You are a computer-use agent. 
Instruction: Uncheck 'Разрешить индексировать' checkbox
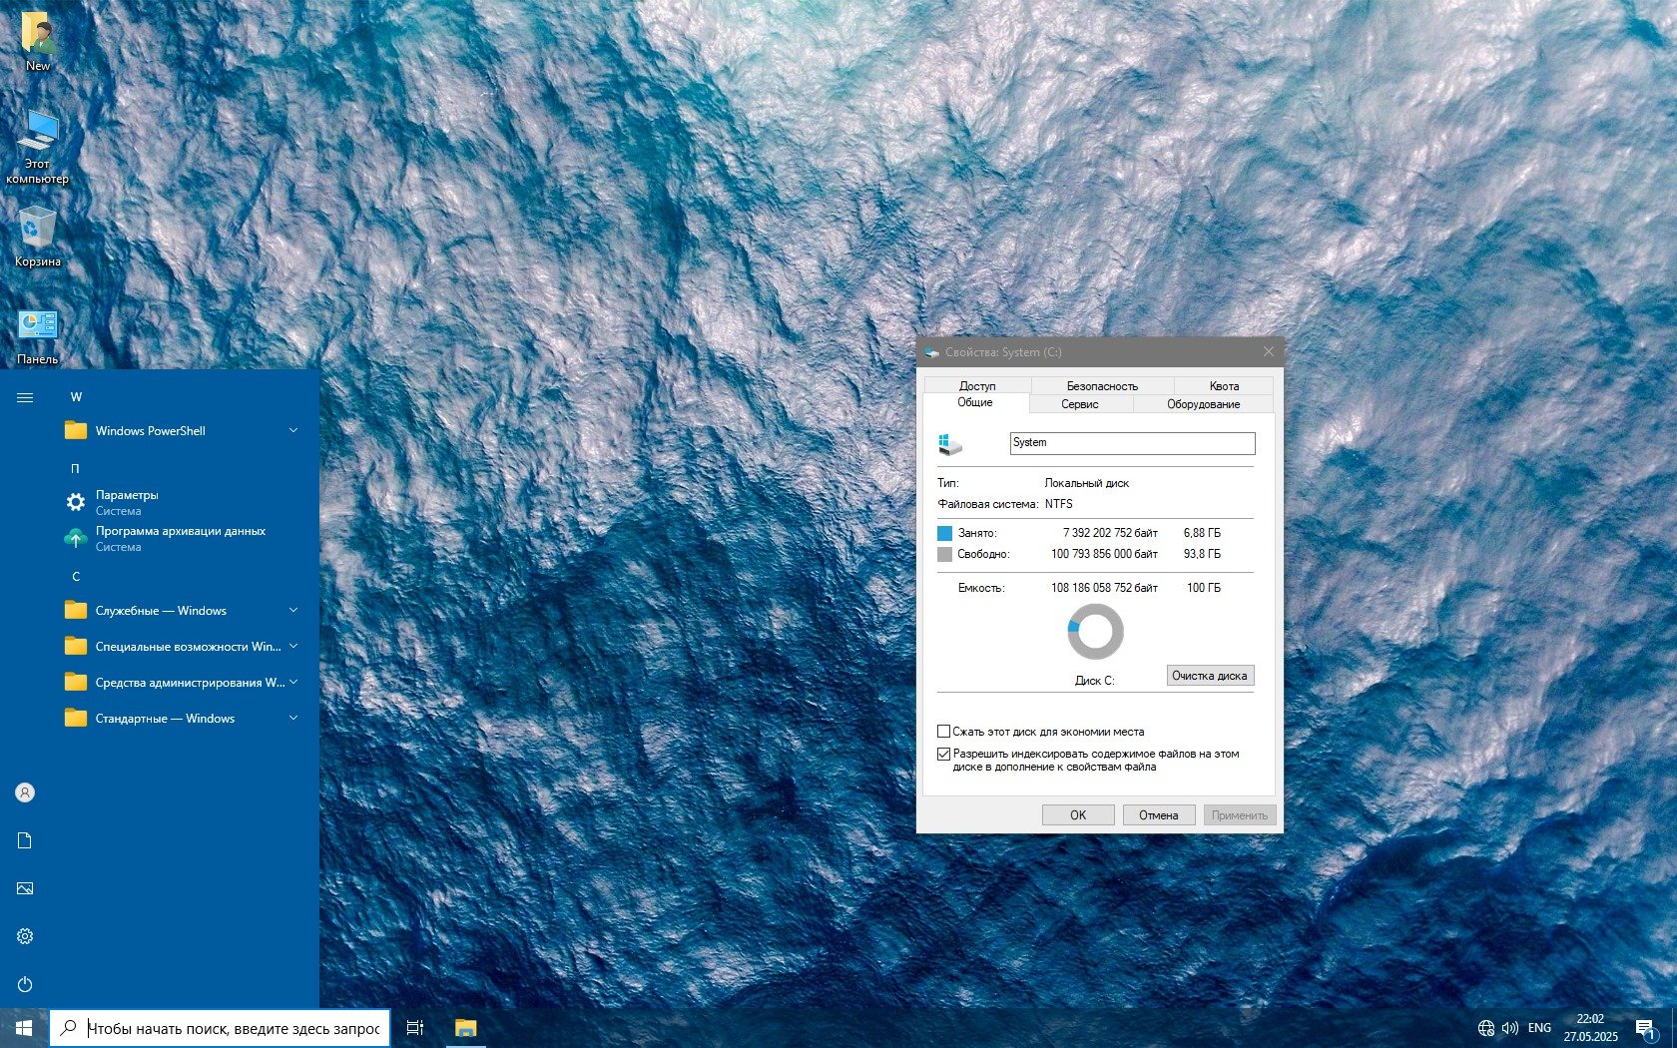943,755
